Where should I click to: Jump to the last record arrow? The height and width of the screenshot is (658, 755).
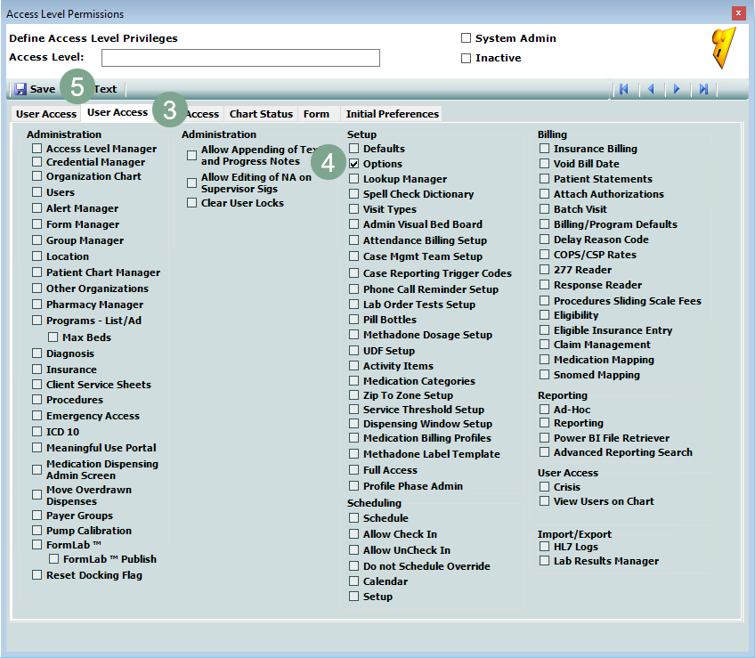(x=703, y=89)
